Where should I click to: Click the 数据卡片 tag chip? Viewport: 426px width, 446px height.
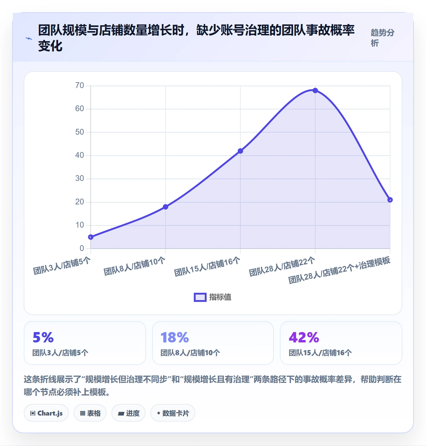173,413
